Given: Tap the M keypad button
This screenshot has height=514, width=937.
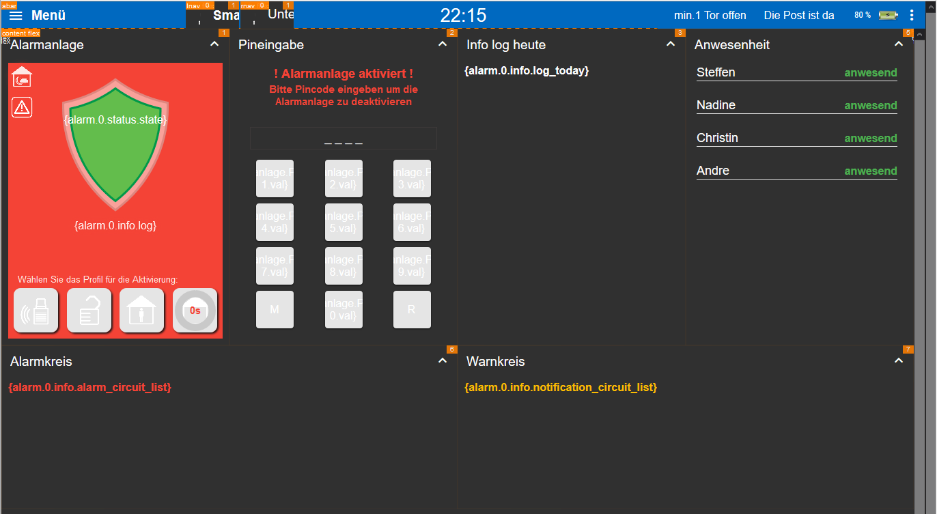Looking at the screenshot, I should pos(275,310).
